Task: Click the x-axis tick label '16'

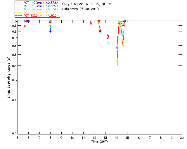Action: [138, 138]
